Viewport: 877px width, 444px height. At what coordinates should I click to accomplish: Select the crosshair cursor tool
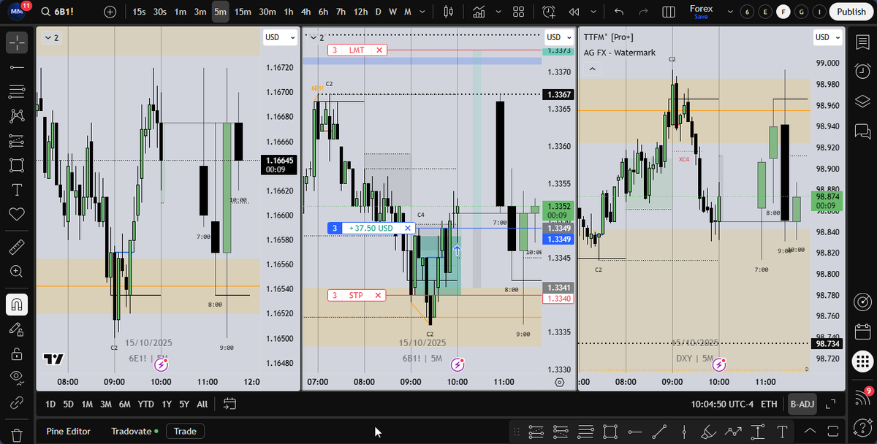click(17, 42)
